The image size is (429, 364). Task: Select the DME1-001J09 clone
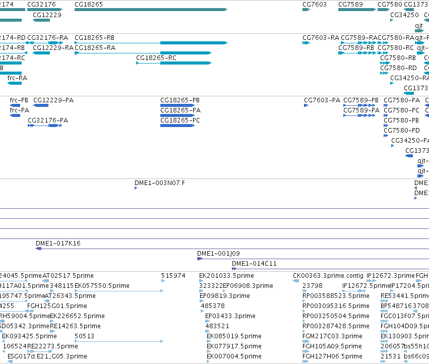[313, 259]
